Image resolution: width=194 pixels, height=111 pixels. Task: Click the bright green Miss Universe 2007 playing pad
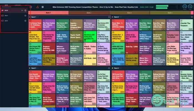[90, 37]
